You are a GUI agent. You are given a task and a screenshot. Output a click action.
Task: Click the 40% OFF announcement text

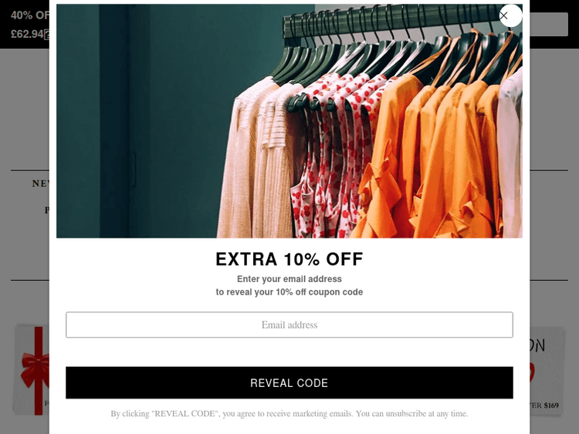coord(30,15)
